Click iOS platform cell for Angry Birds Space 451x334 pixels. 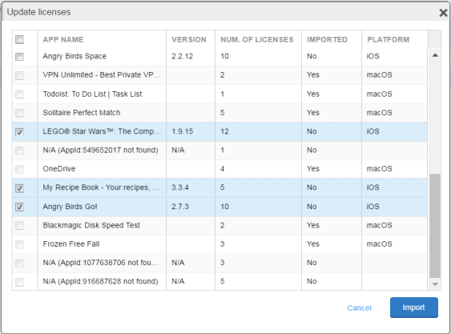point(372,56)
